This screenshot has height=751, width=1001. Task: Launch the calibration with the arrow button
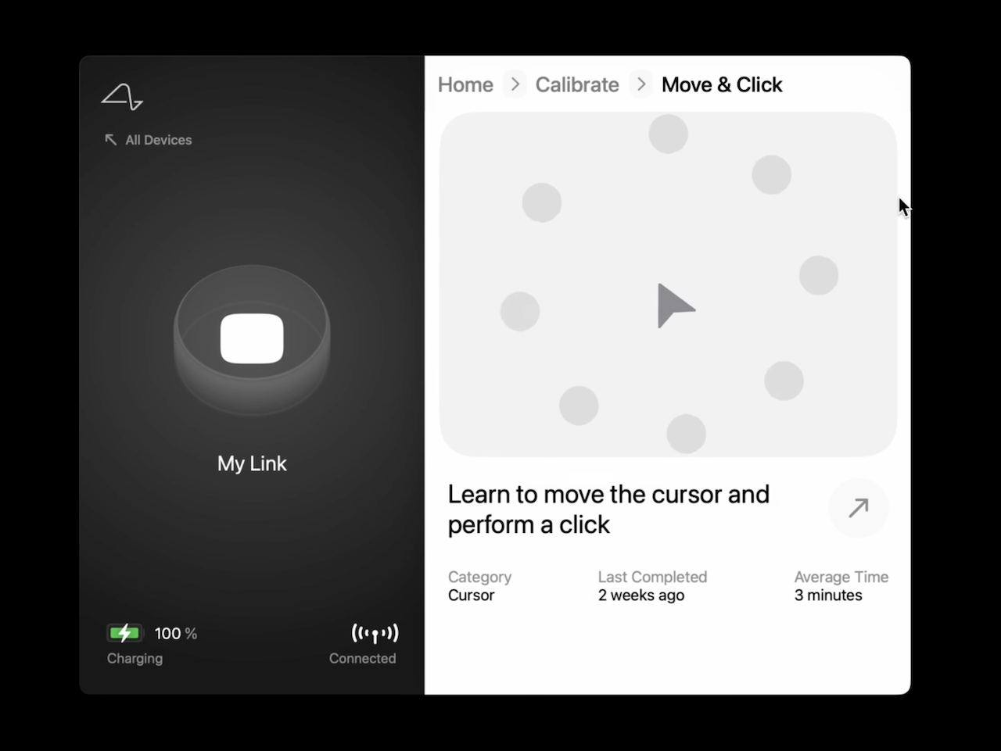coord(859,508)
